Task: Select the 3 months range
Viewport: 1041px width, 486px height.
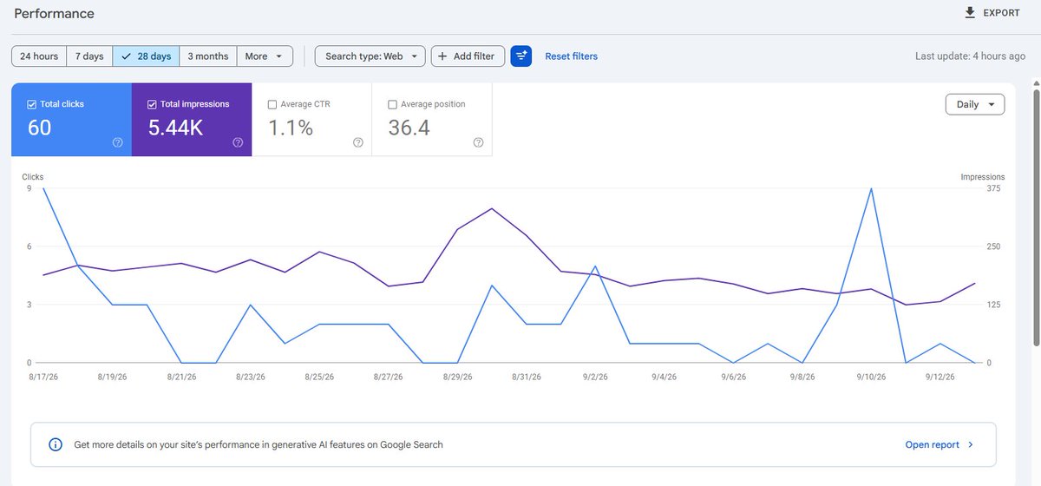Action: [208, 56]
